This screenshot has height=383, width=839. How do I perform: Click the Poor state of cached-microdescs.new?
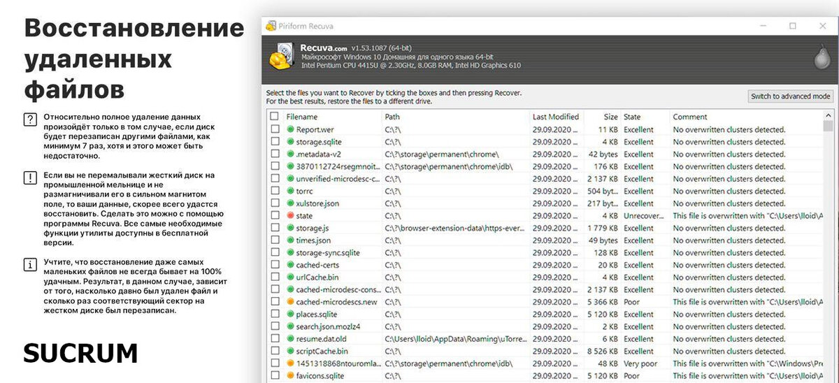tap(631, 302)
